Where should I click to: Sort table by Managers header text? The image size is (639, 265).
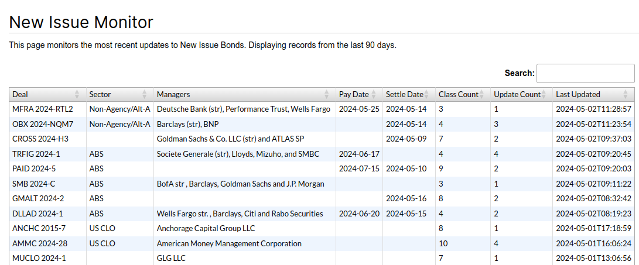click(173, 94)
